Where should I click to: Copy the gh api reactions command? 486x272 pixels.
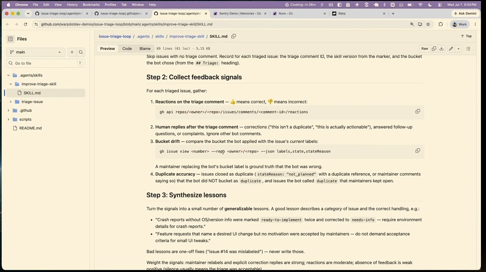pyautogui.click(x=418, y=111)
